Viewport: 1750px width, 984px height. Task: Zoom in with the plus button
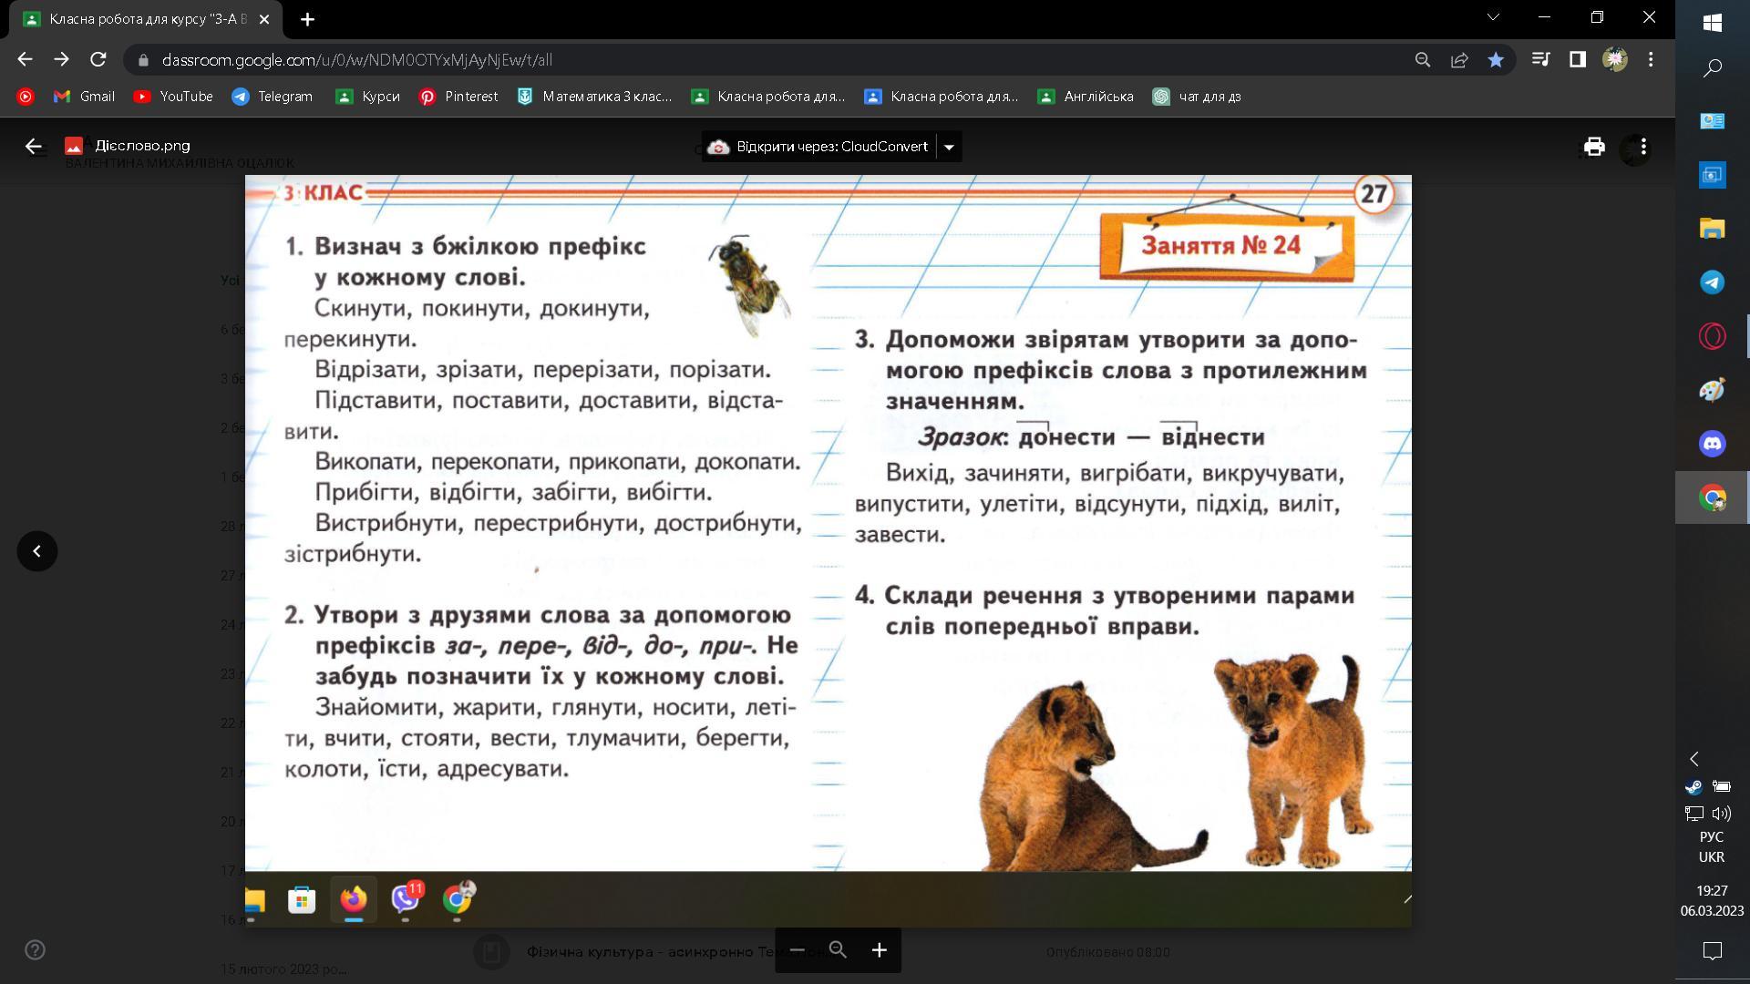(x=879, y=950)
